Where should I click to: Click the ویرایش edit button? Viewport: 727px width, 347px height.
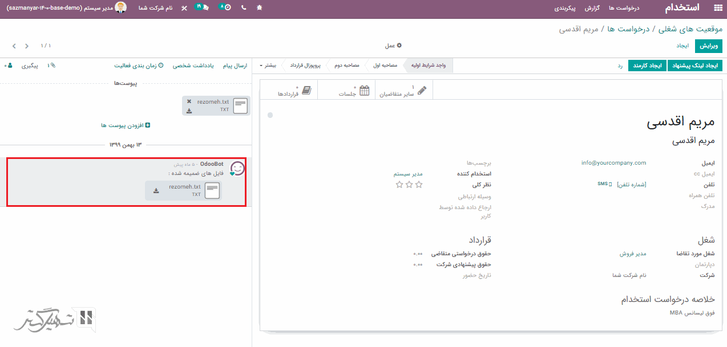(x=708, y=46)
